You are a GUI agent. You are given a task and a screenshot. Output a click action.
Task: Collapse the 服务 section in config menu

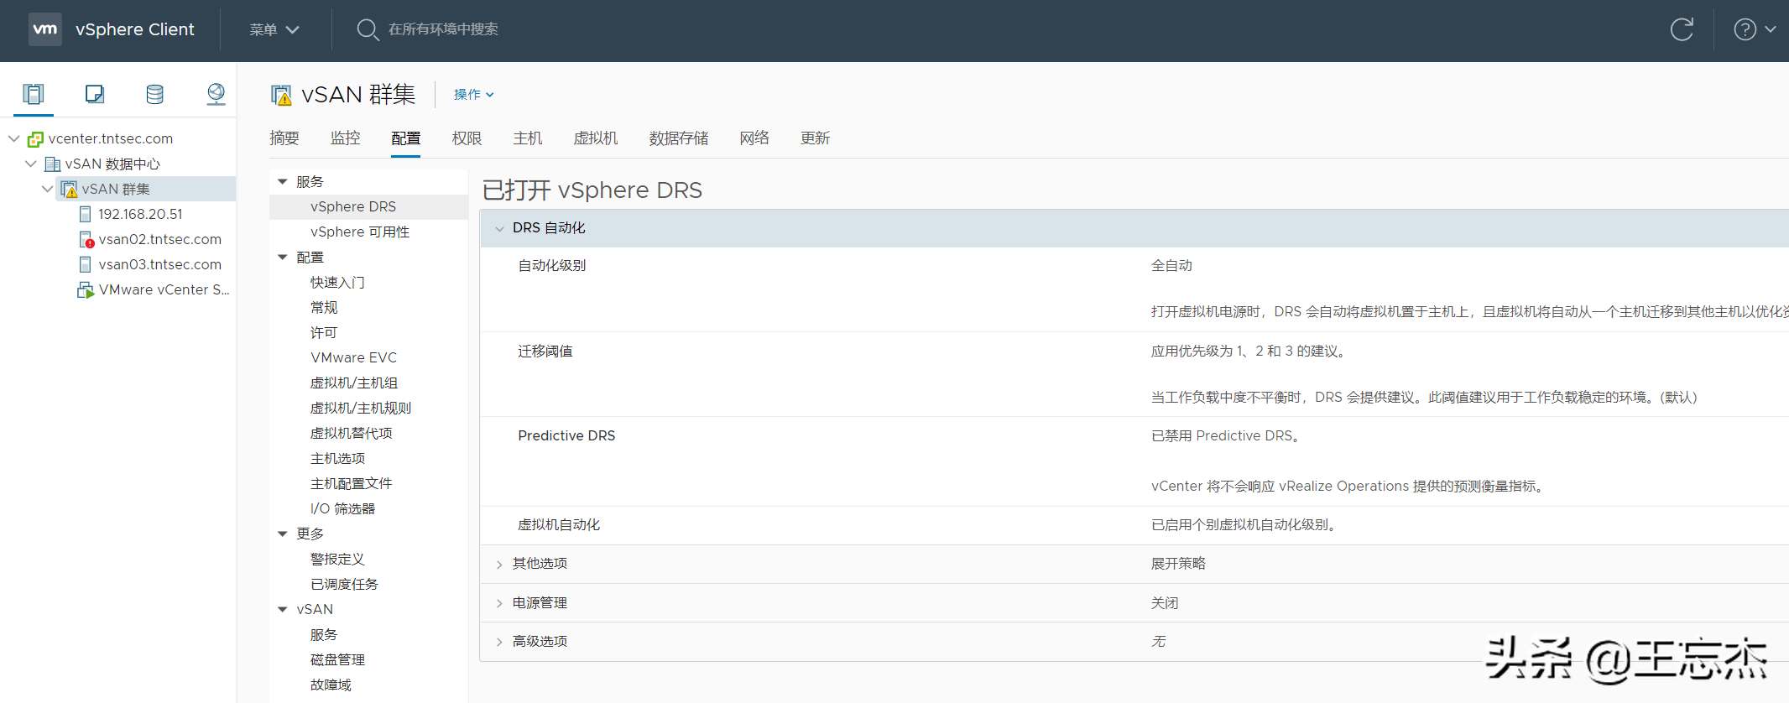tap(283, 181)
